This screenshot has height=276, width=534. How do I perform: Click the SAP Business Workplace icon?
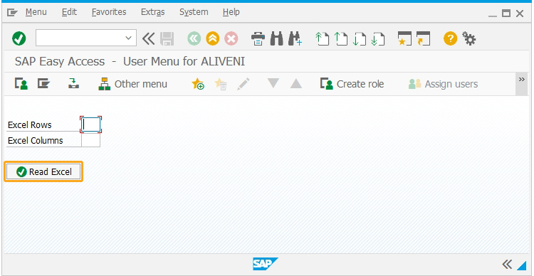[73, 84]
